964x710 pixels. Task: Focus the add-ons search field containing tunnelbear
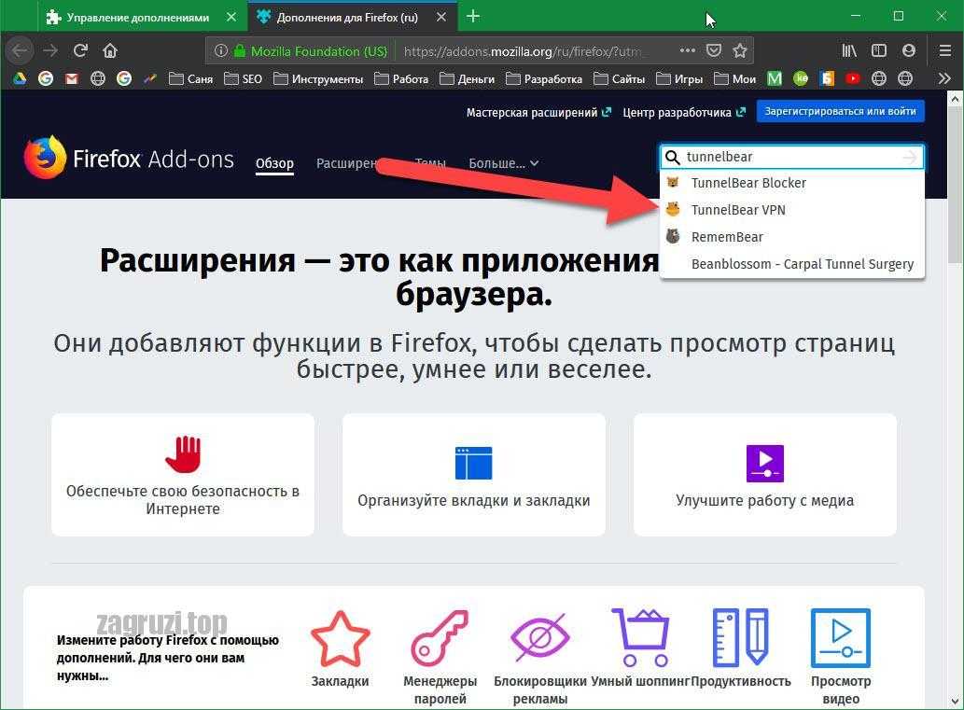click(x=792, y=158)
